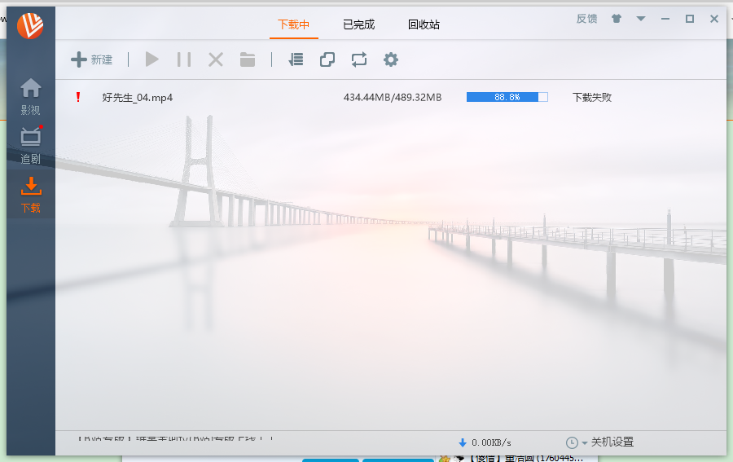Open download folder via folder icon
The height and width of the screenshot is (462, 733).
pos(248,59)
